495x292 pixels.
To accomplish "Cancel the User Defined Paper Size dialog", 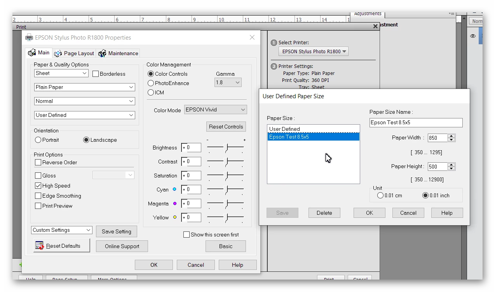I will 408,213.
